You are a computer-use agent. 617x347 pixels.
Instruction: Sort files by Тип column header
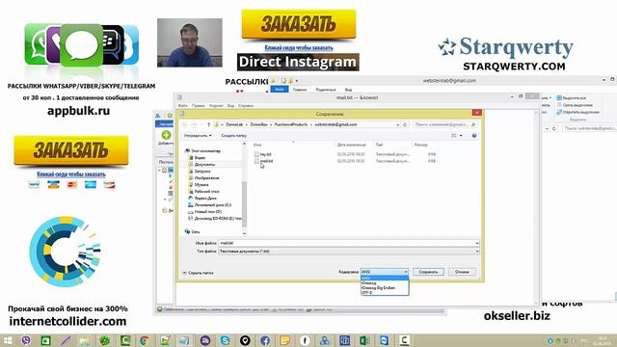[x=379, y=145]
